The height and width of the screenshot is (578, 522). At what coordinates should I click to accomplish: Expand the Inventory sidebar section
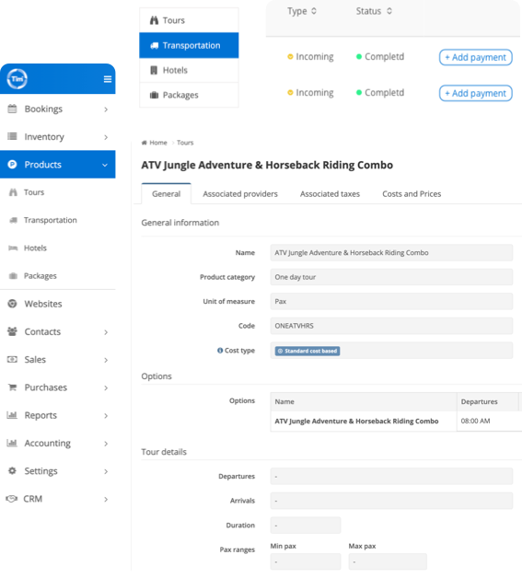pyautogui.click(x=58, y=137)
